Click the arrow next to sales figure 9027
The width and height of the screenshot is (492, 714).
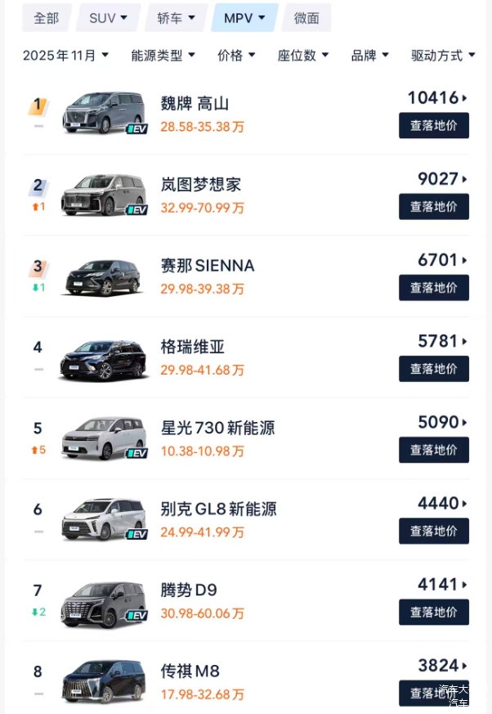(x=465, y=179)
